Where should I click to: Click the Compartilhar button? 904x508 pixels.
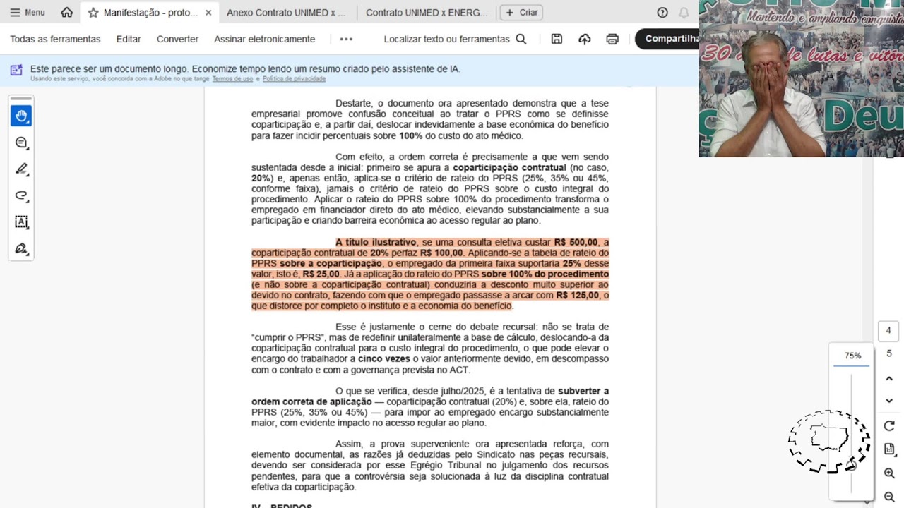[667, 39]
